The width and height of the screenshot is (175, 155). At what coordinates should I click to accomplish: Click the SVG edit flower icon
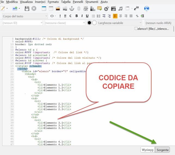106,8
